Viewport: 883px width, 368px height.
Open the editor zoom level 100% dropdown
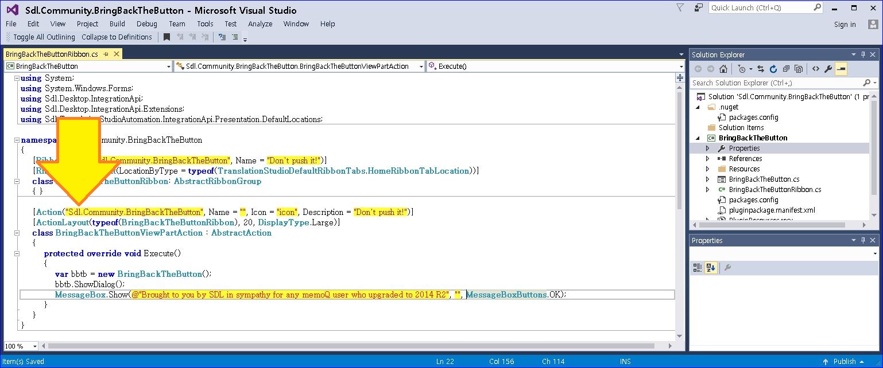[35, 346]
